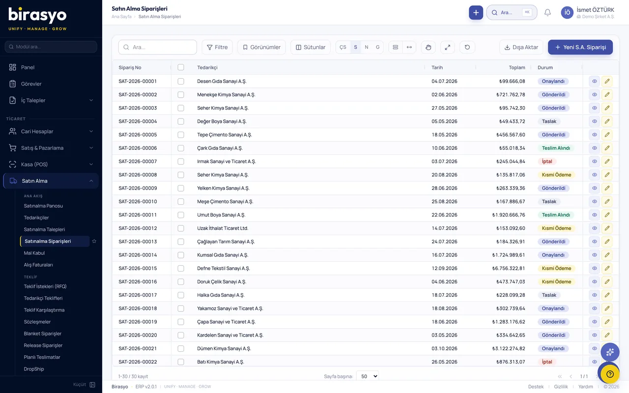
Task: Go to Görevler in the sidebar
Action: point(51,84)
